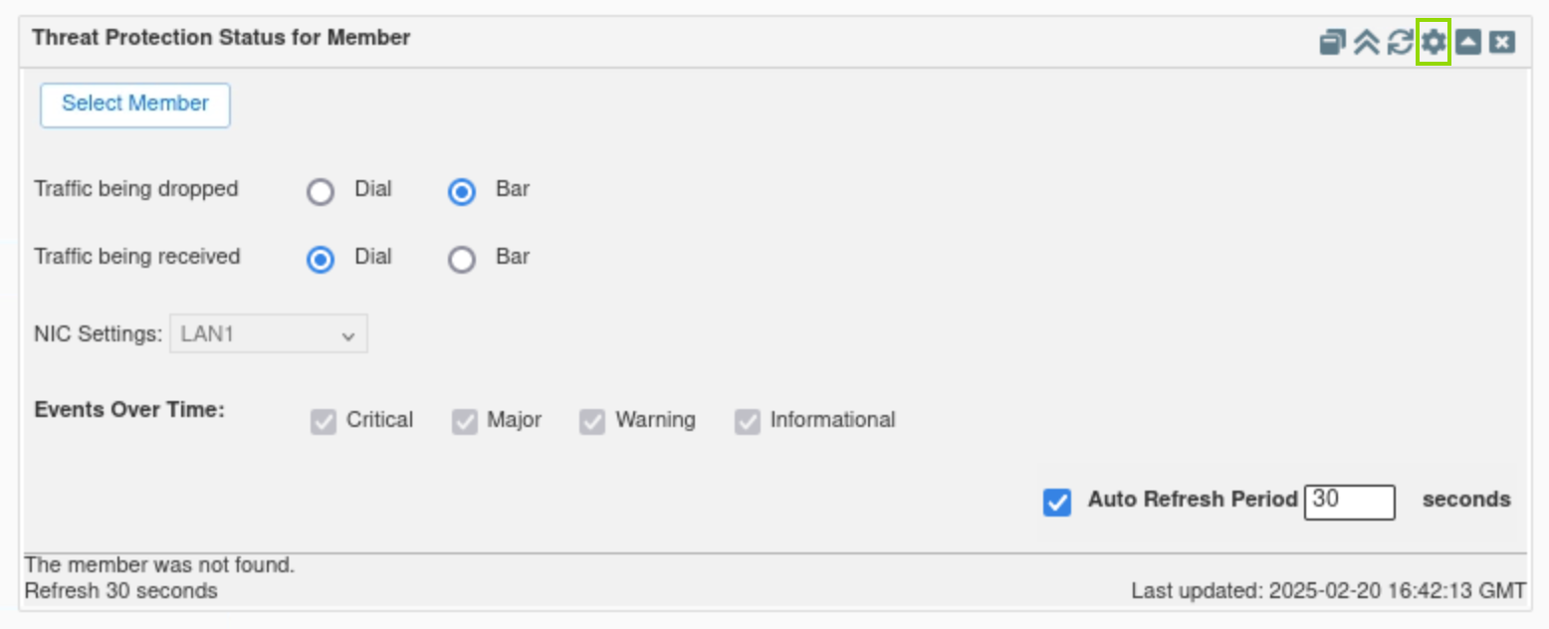Viewport: 1549px width, 629px height.
Task: Click the Threat Protection Status widget title
Action: pos(221,38)
